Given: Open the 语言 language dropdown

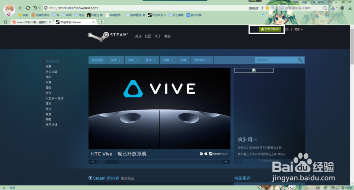Looking at the screenshot, I should click(298, 29).
